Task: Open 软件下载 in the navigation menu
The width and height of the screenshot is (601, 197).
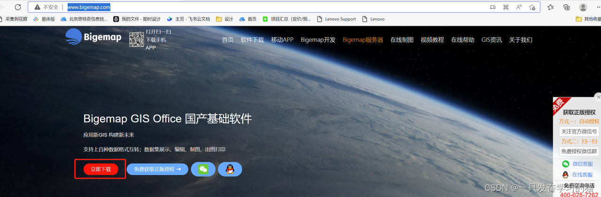Action: point(252,40)
